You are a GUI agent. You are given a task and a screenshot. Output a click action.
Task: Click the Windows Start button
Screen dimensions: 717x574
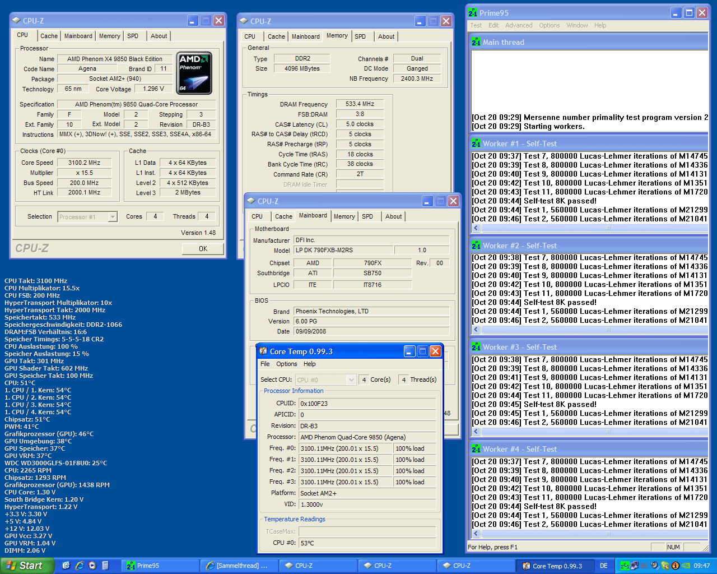(x=26, y=566)
